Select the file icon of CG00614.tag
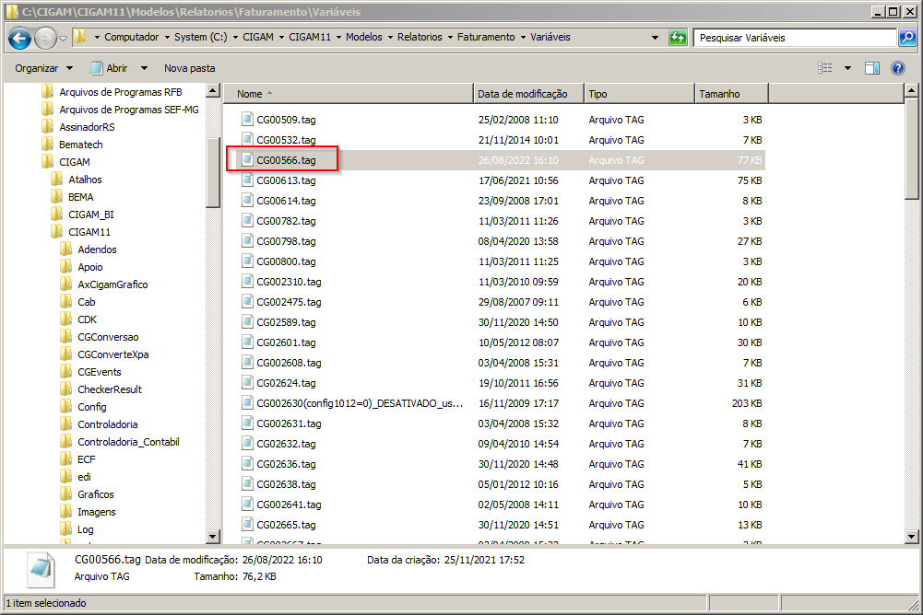Image resolution: width=923 pixels, height=615 pixels. point(247,200)
